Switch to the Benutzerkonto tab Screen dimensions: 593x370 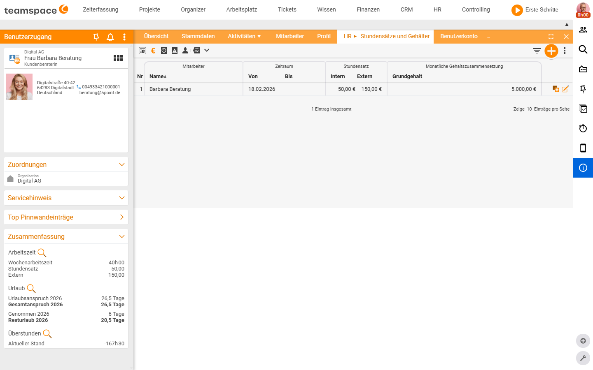tap(459, 36)
